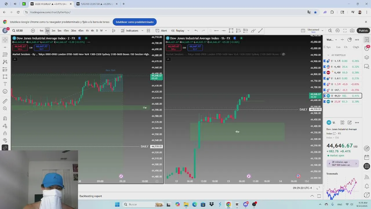Open the candlestick chart style menu

tap(114, 30)
